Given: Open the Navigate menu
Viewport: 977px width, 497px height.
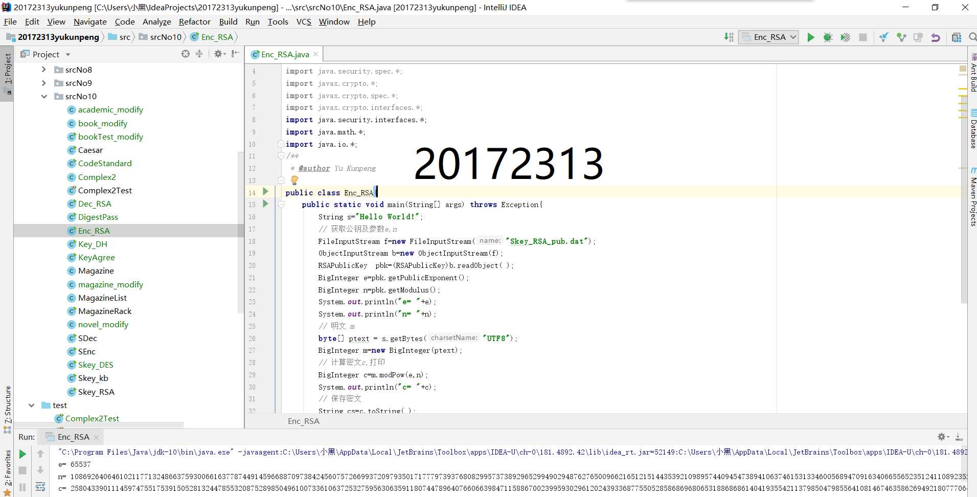Looking at the screenshot, I should (90, 21).
